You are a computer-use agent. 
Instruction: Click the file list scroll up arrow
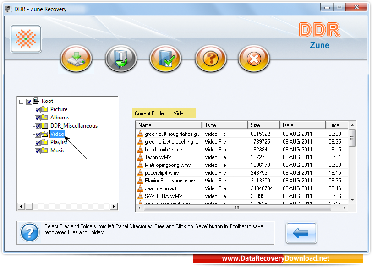[352, 125]
